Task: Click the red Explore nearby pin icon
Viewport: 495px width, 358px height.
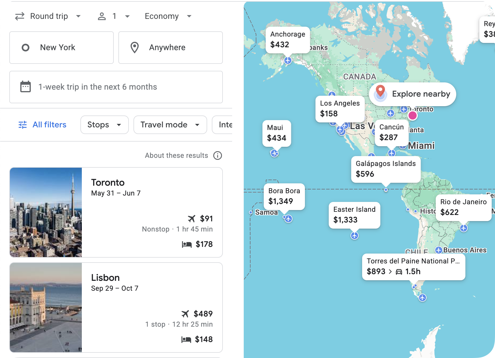Action: pos(380,93)
